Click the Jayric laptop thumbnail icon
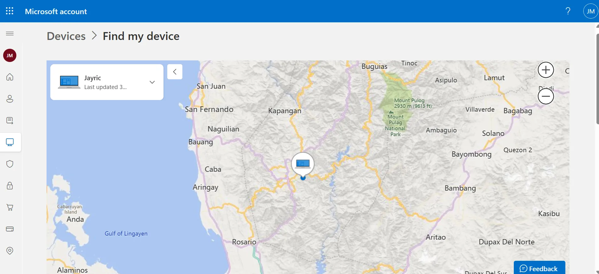599x274 pixels. point(69,82)
